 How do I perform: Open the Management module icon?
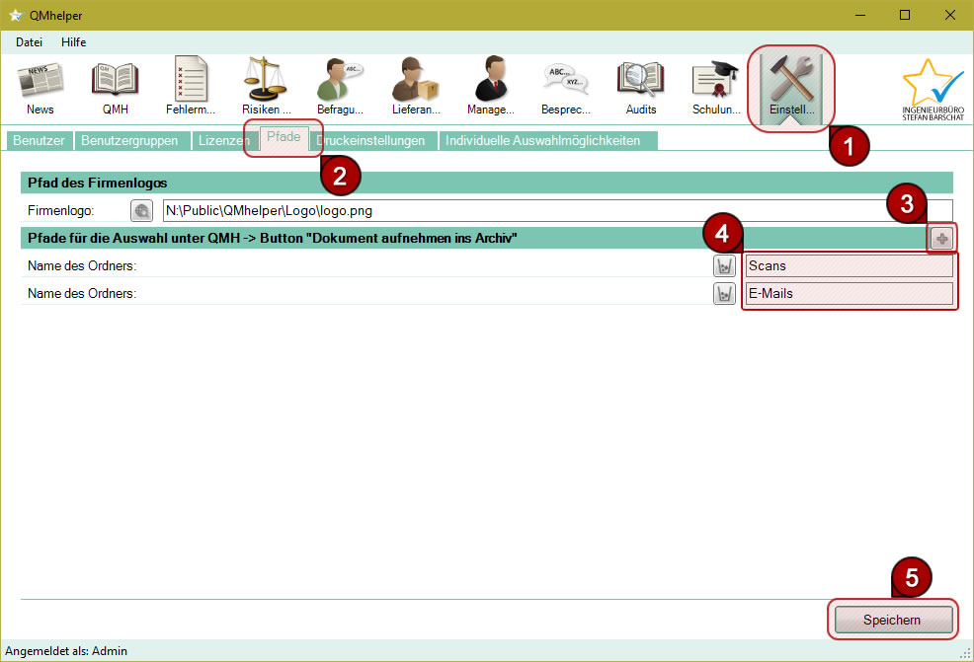coord(491,87)
